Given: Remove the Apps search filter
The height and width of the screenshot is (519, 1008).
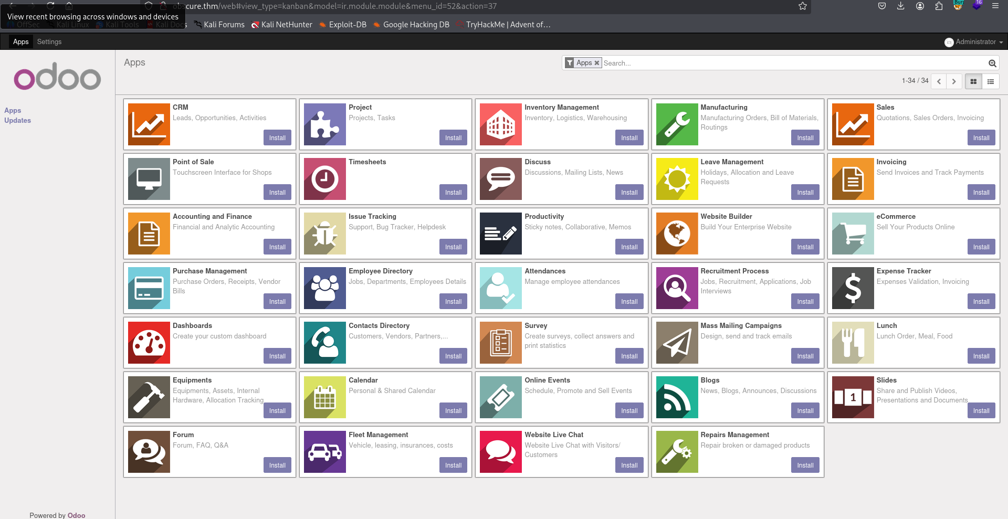Looking at the screenshot, I should click(x=597, y=63).
